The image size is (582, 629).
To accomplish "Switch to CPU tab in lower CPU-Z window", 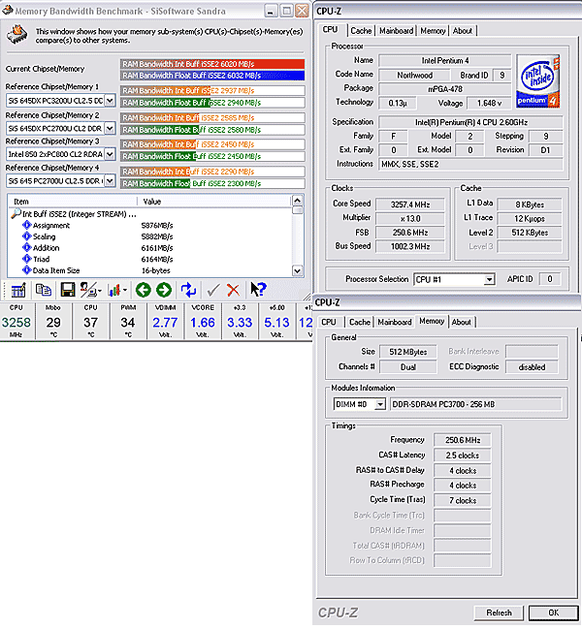I will [x=328, y=322].
